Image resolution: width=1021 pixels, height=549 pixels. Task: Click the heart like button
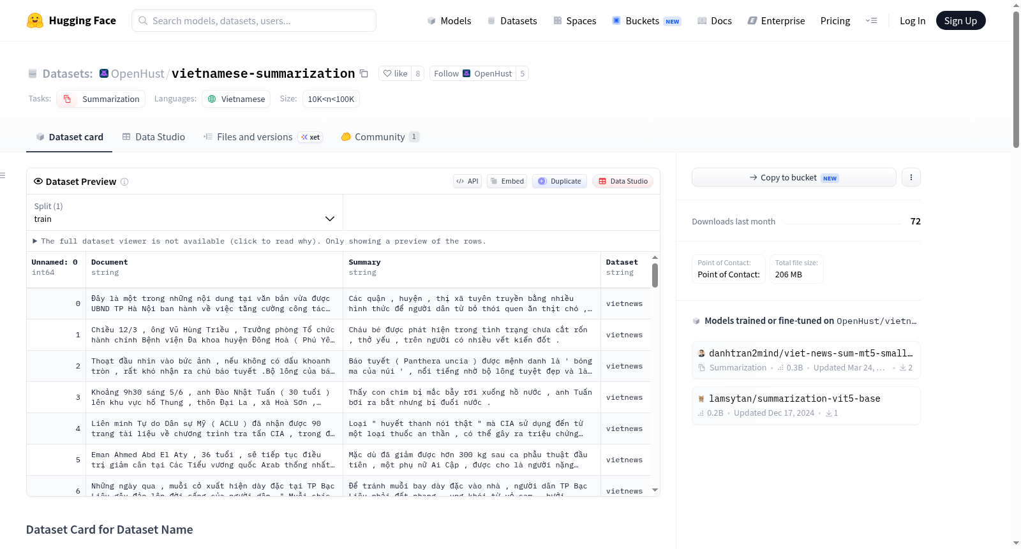394,73
